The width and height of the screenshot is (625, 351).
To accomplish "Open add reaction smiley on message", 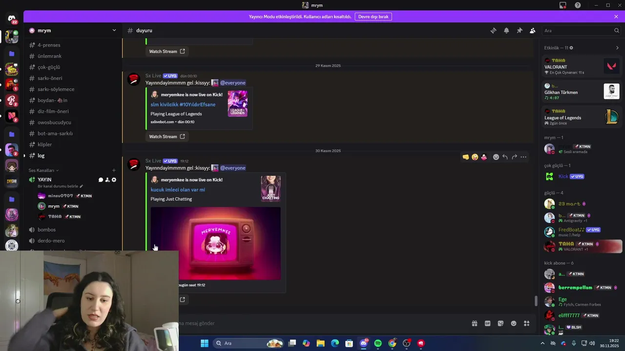I will point(496,157).
